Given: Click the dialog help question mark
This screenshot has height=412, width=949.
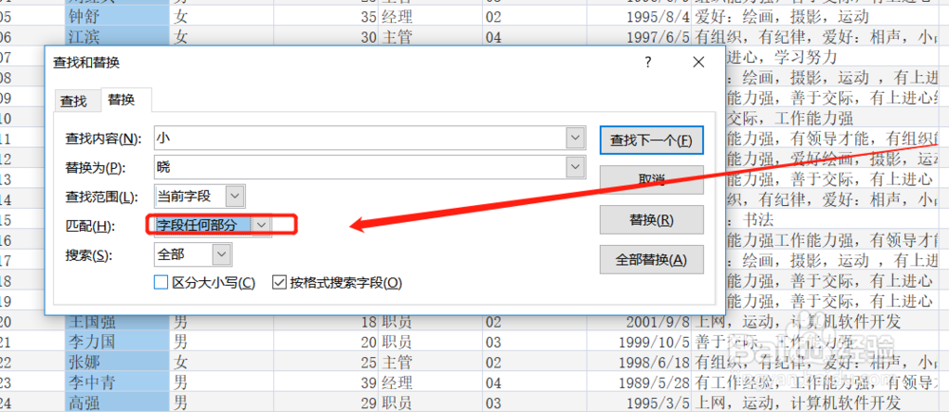Looking at the screenshot, I should (x=648, y=63).
